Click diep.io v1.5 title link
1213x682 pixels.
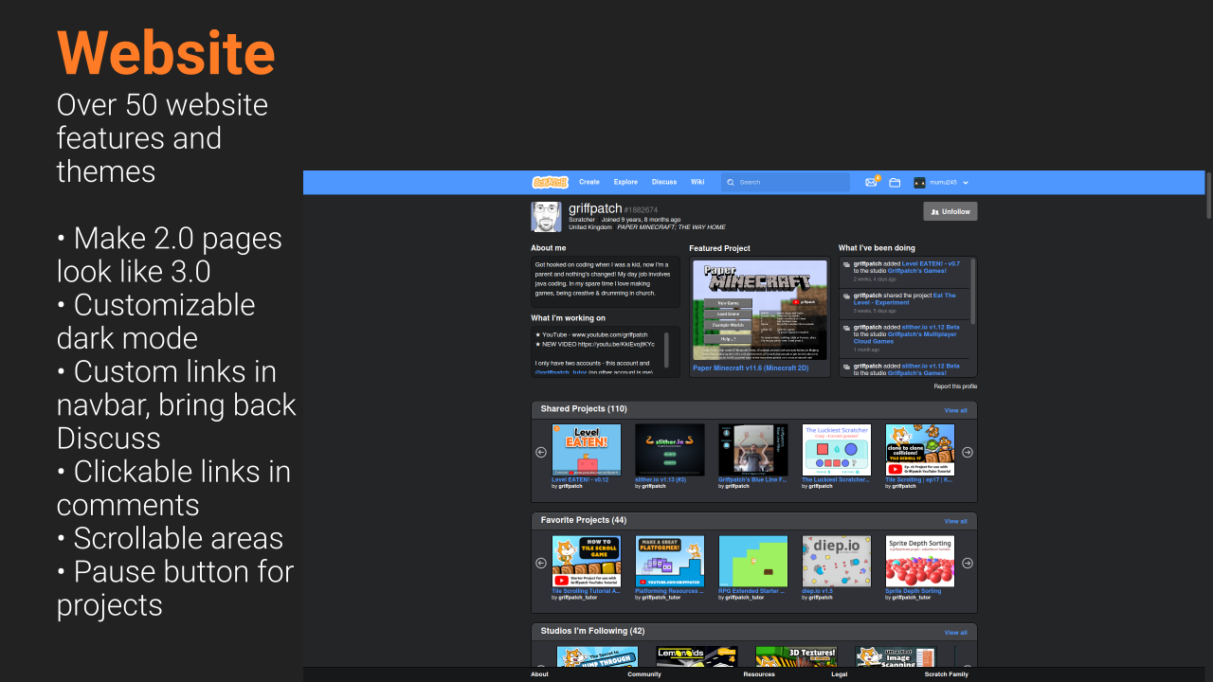coord(817,591)
